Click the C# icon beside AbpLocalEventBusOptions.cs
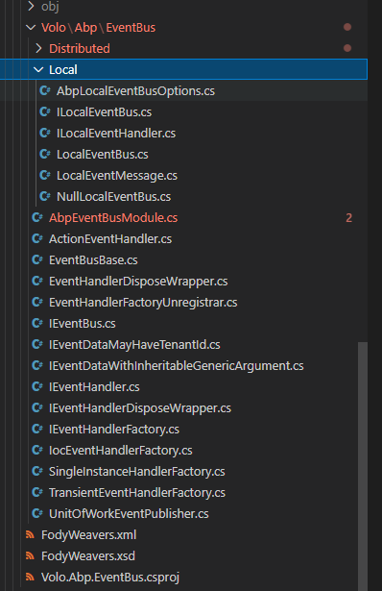The image size is (382, 591). pos(45,90)
